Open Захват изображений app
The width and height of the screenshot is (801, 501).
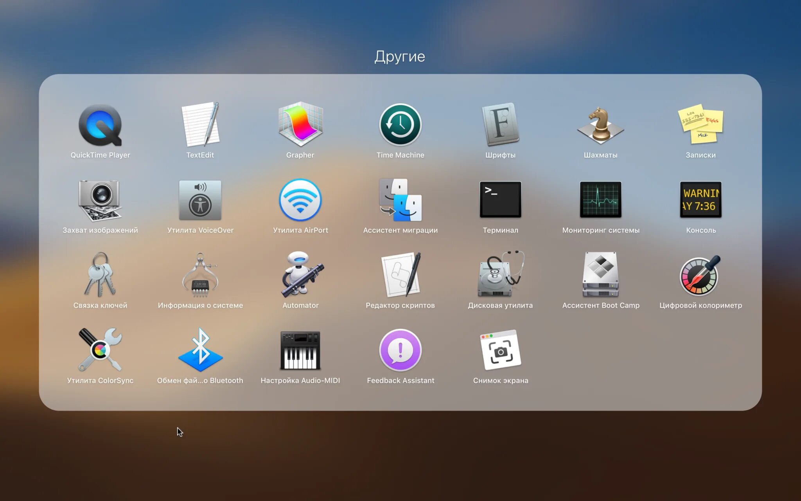point(100,200)
